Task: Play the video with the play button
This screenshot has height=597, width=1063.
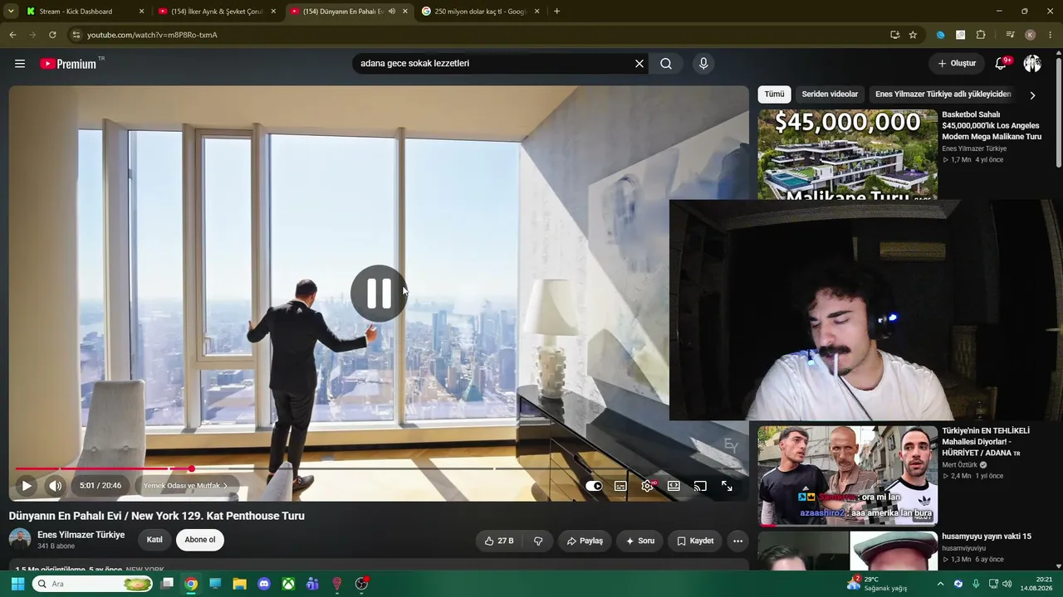Action: [27, 486]
